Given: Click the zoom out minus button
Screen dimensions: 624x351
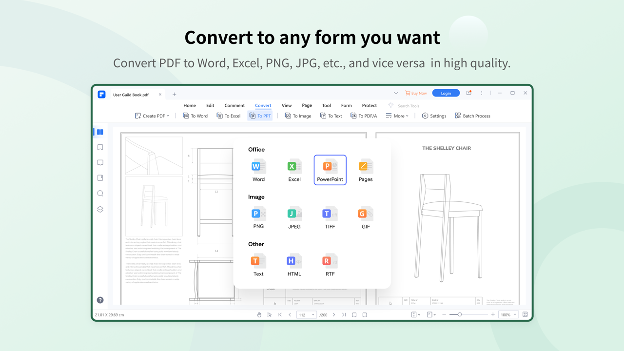Looking at the screenshot, I should click(444, 315).
